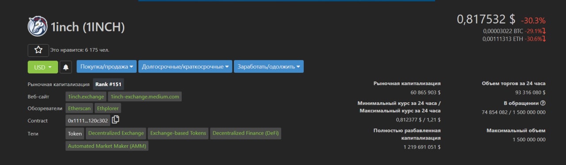Expand the Покупка/продажа dropdown
Screen dimensions: 566x165
[107, 67]
